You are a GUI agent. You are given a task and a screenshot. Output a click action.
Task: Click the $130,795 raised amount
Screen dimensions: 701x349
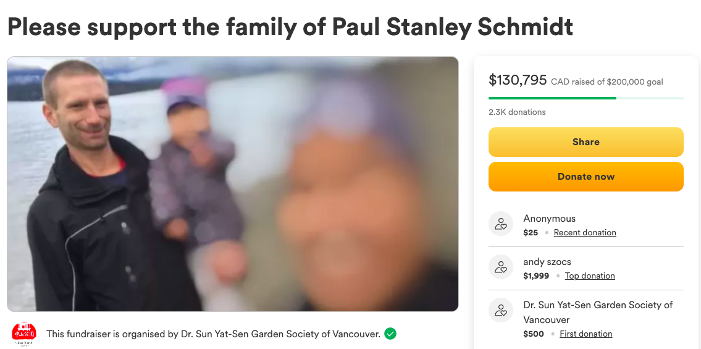coord(518,80)
